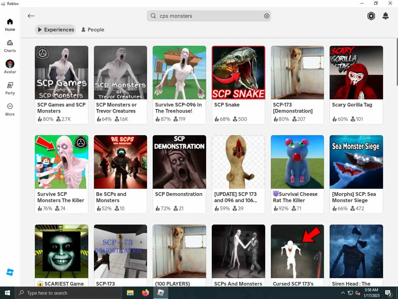The height and width of the screenshot is (299, 398).
Task: Click the Survive SCP Monsters The Killer title
Action: tap(61, 197)
